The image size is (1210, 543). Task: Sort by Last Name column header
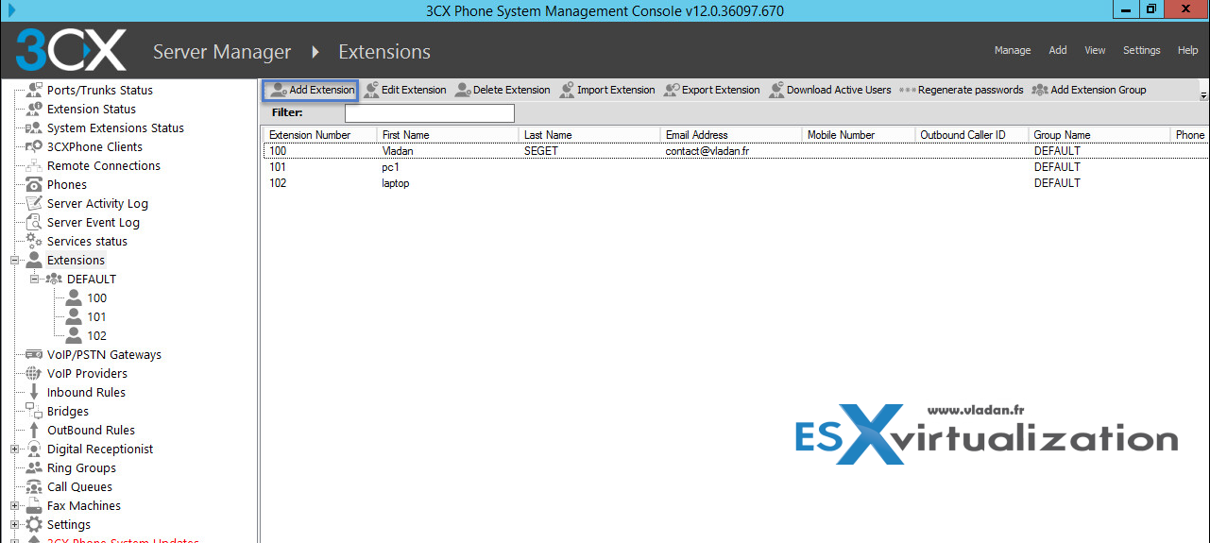pos(588,135)
